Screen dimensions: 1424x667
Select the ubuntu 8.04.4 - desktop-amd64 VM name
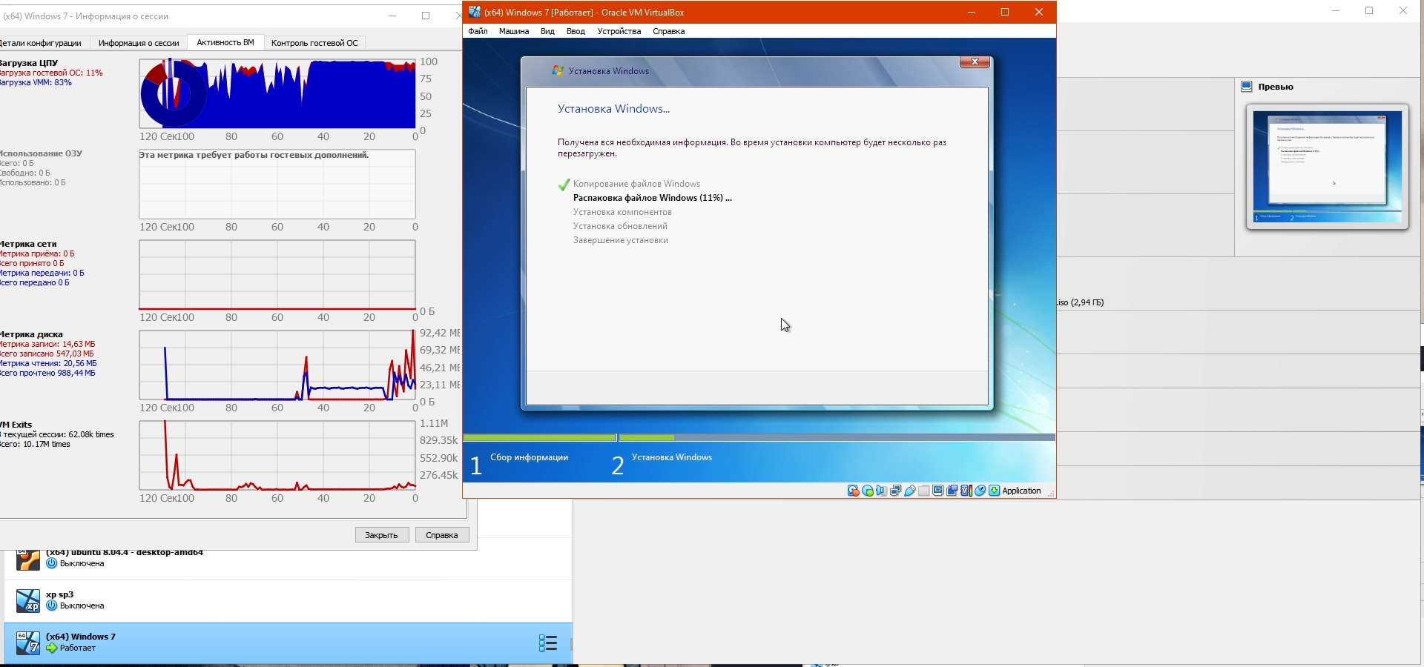(x=125, y=553)
